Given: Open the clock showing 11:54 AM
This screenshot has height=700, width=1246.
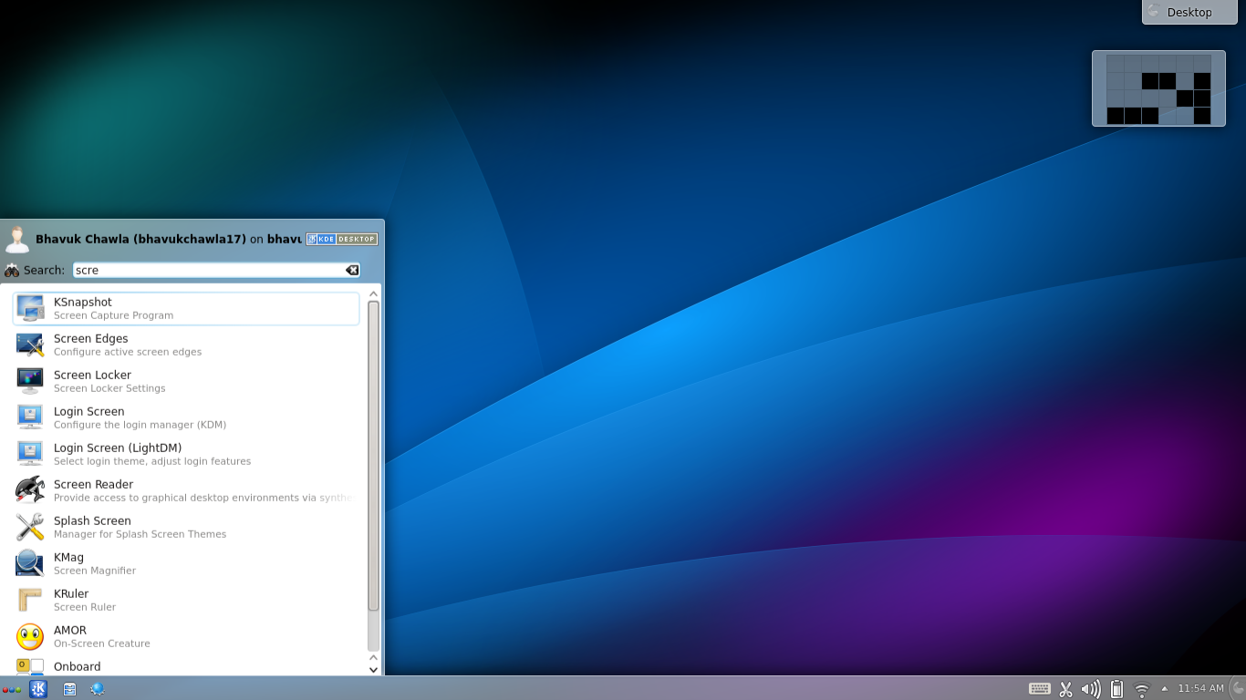Looking at the screenshot, I should click(x=1200, y=689).
